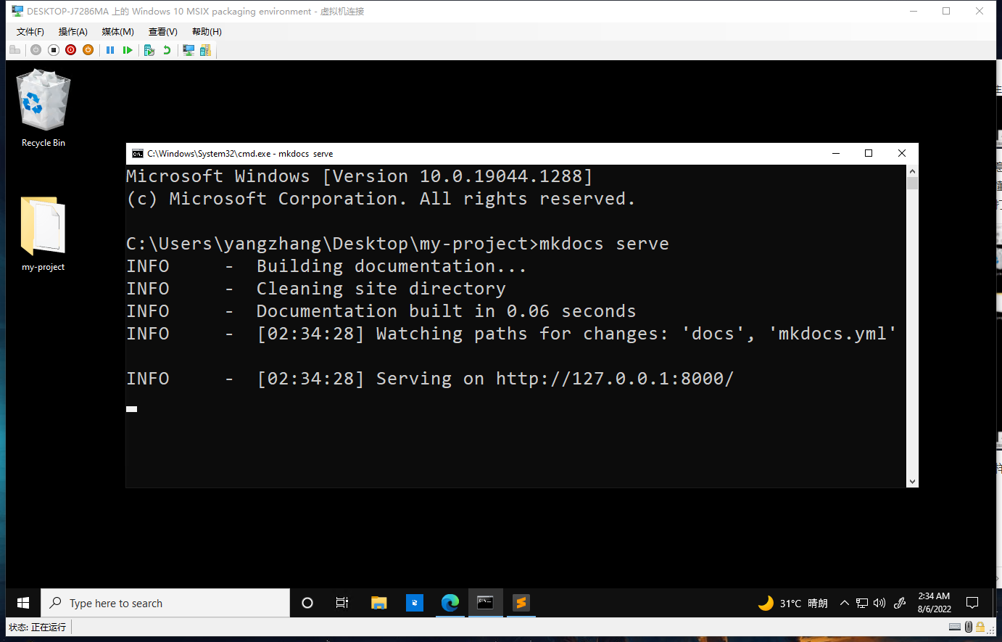Click the green Revert arrow icon
This screenshot has width=1002, height=642.
tap(167, 50)
